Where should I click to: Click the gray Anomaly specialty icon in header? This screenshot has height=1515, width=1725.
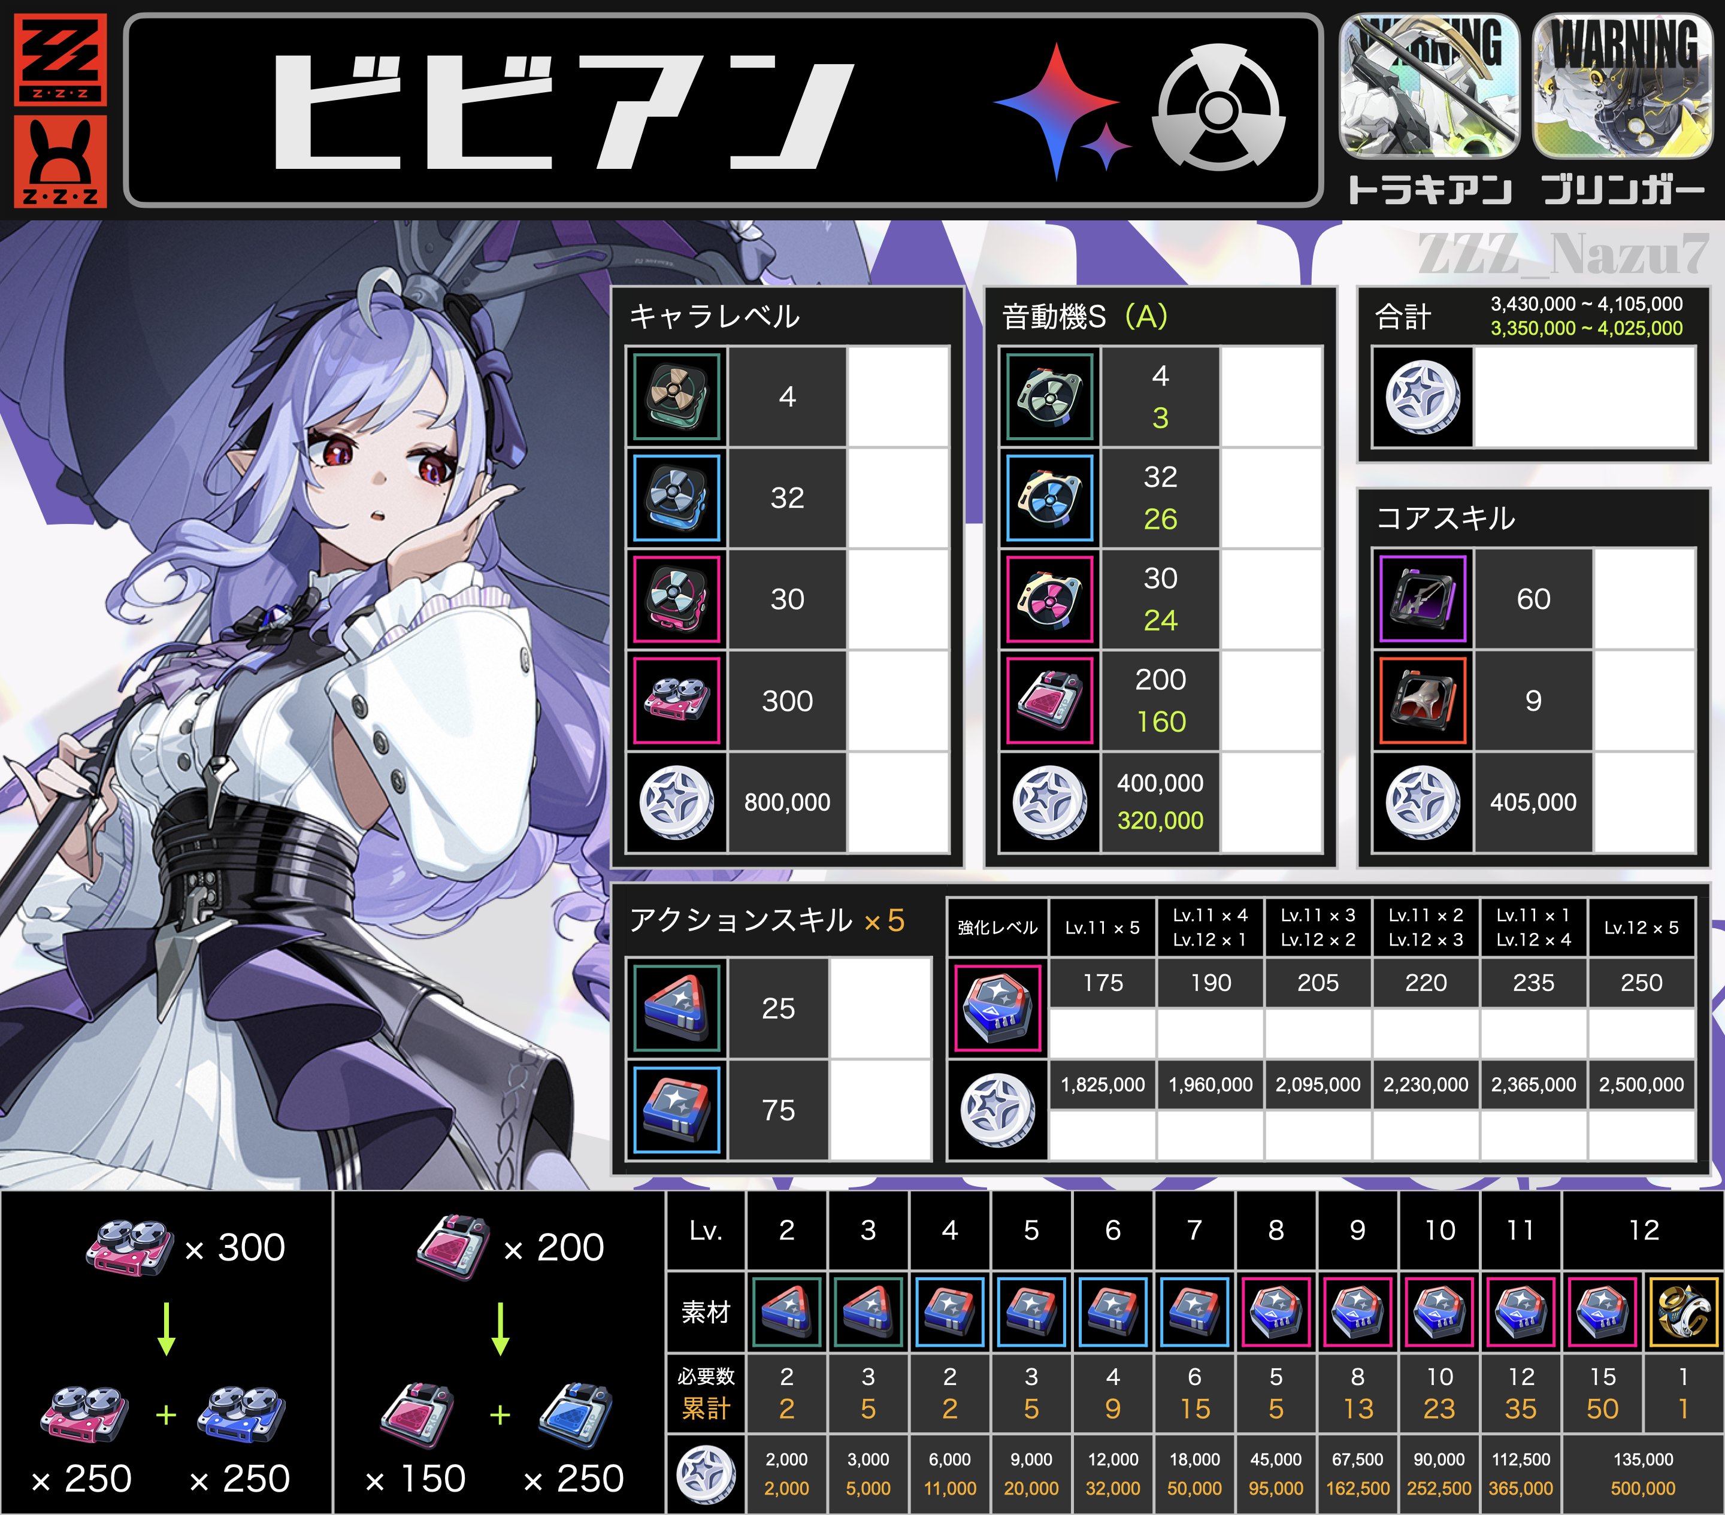pyautogui.click(x=1218, y=108)
